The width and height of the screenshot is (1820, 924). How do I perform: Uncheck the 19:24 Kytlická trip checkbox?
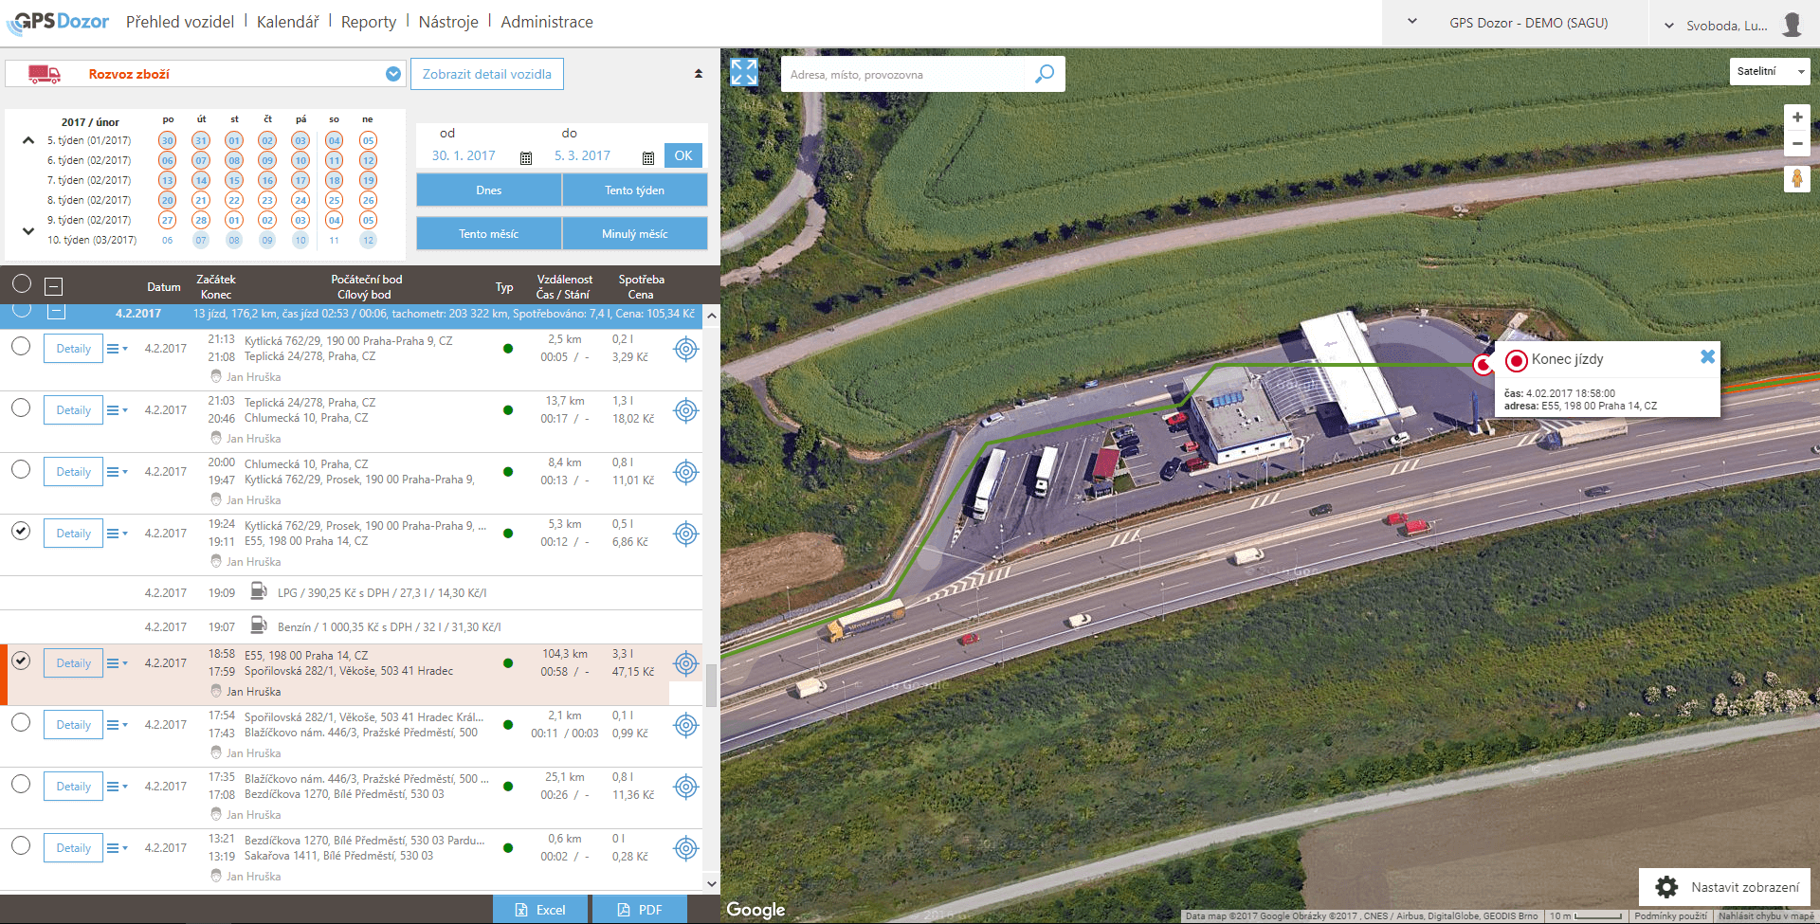coord(21,531)
